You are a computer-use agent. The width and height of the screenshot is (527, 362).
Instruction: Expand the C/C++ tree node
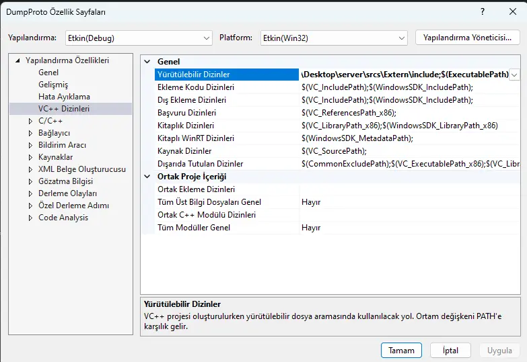[30, 121]
